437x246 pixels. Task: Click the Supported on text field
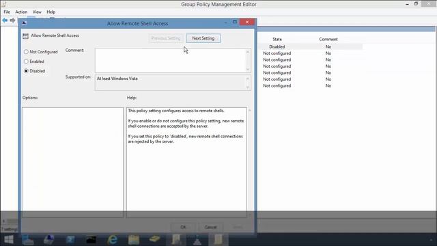click(x=170, y=83)
